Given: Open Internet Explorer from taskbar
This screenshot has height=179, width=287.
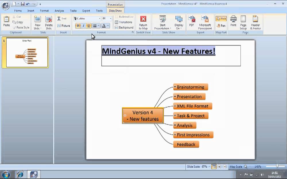Looking at the screenshot, I should pos(20,174).
